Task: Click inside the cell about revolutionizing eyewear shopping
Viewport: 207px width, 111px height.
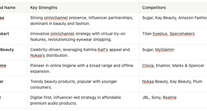Action: tap(83, 37)
